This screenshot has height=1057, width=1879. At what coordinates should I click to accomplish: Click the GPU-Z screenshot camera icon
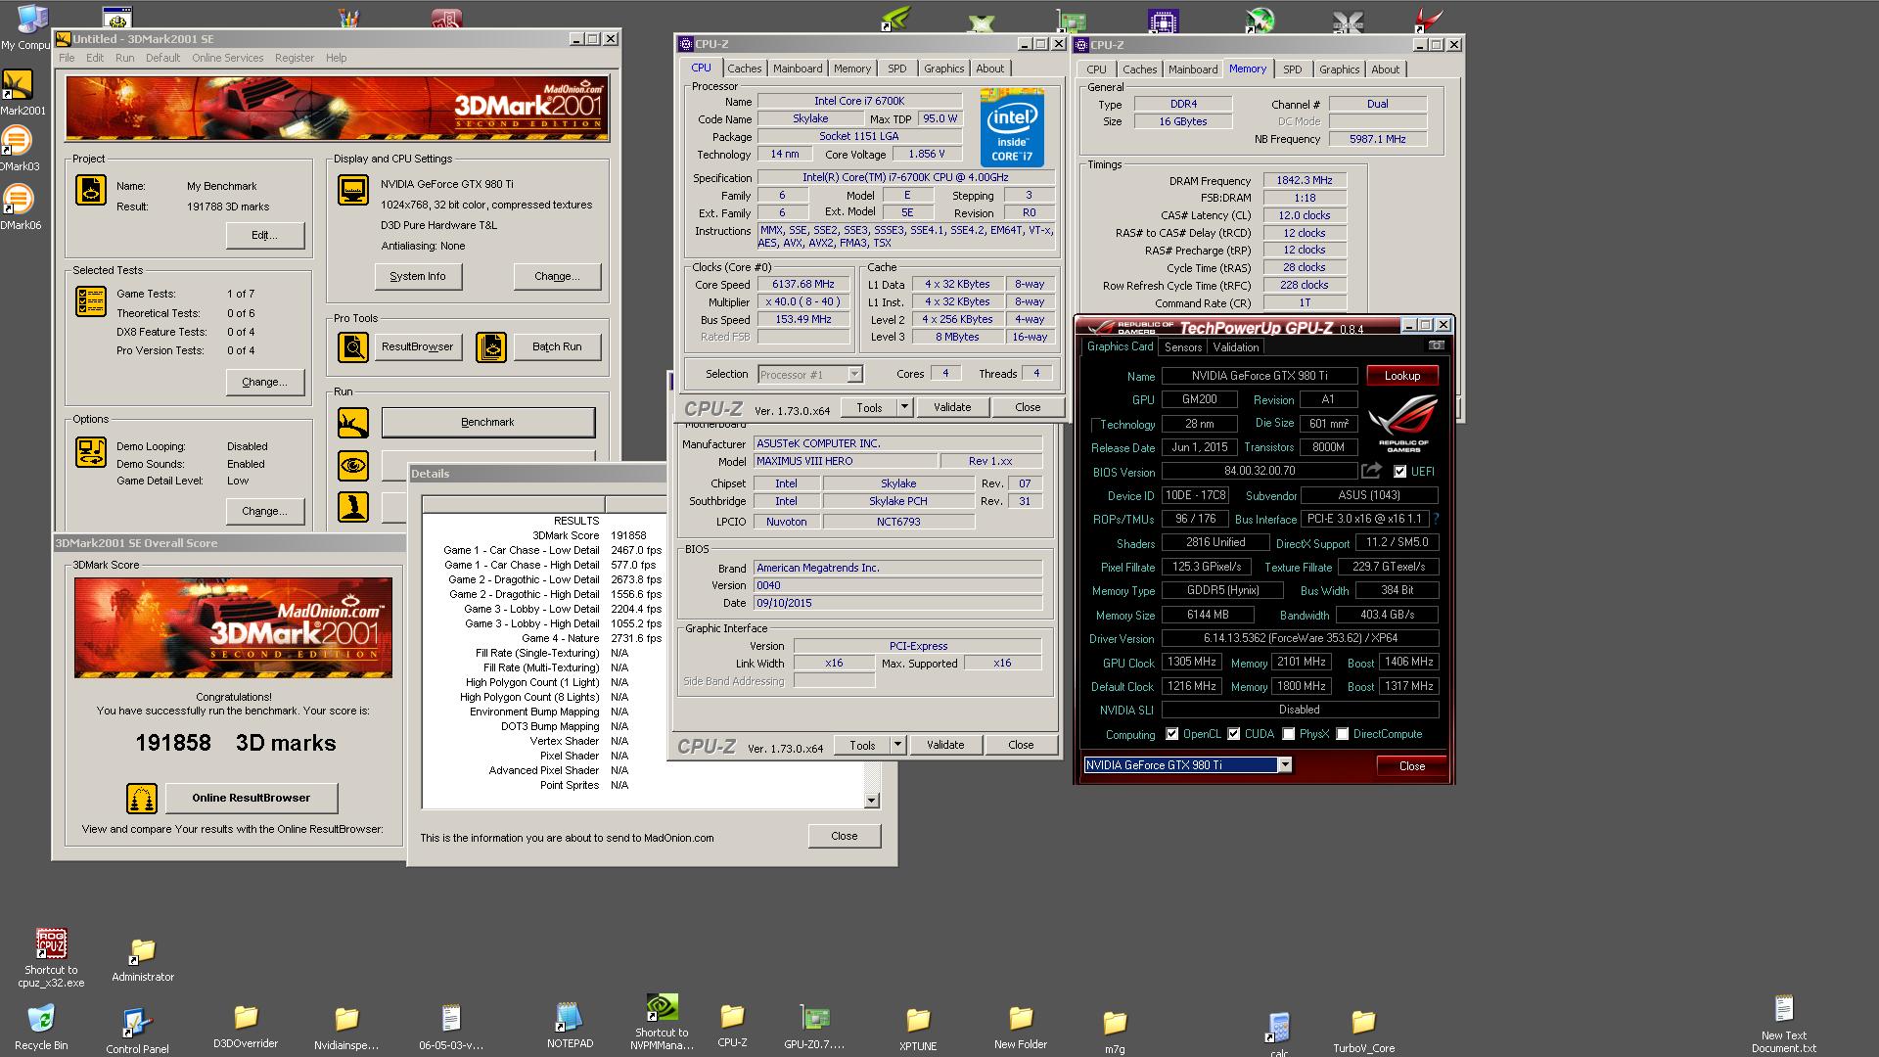point(1436,345)
